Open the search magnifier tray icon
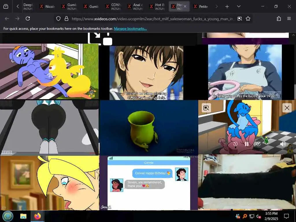The height and width of the screenshot is (222, 296). tap(245, 216)
